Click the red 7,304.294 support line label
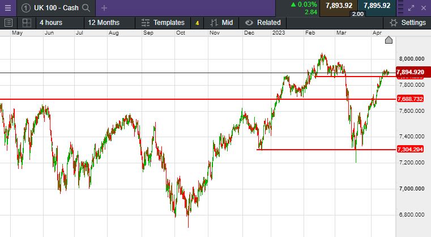This screenshot has width=431, height=237. coord(411,150)
